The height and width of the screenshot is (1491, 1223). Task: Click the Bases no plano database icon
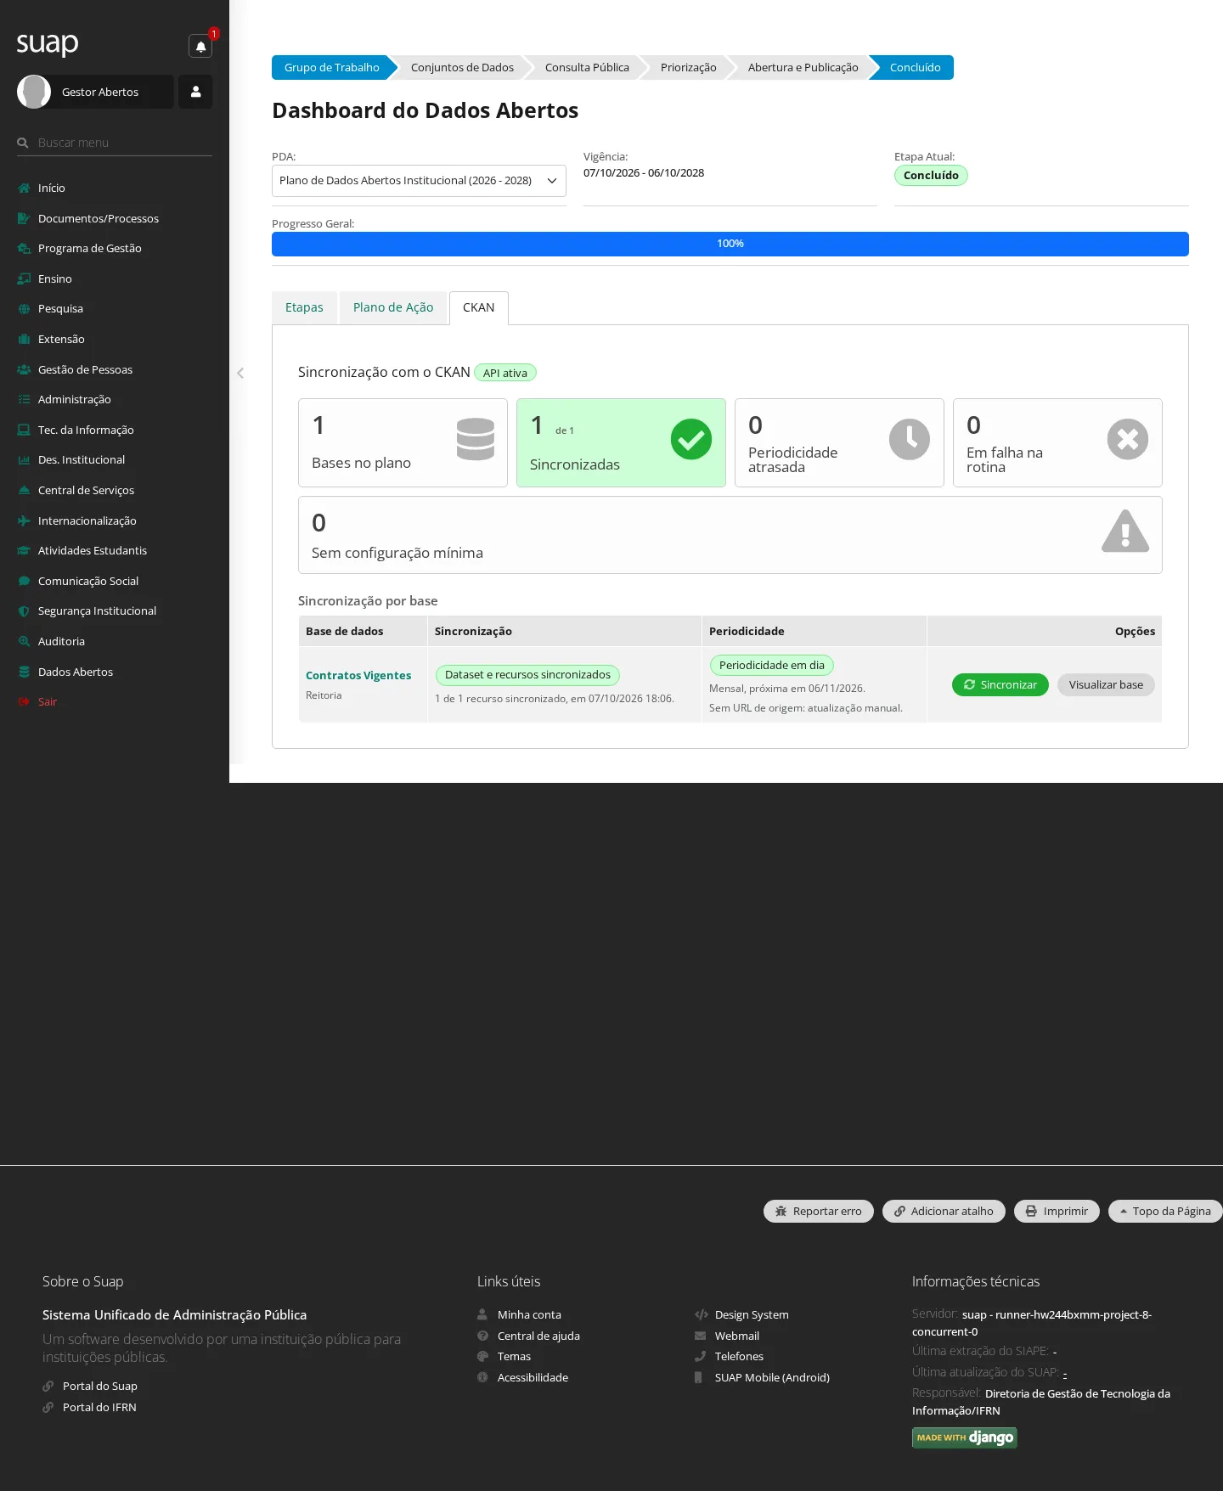coord(476,439)
